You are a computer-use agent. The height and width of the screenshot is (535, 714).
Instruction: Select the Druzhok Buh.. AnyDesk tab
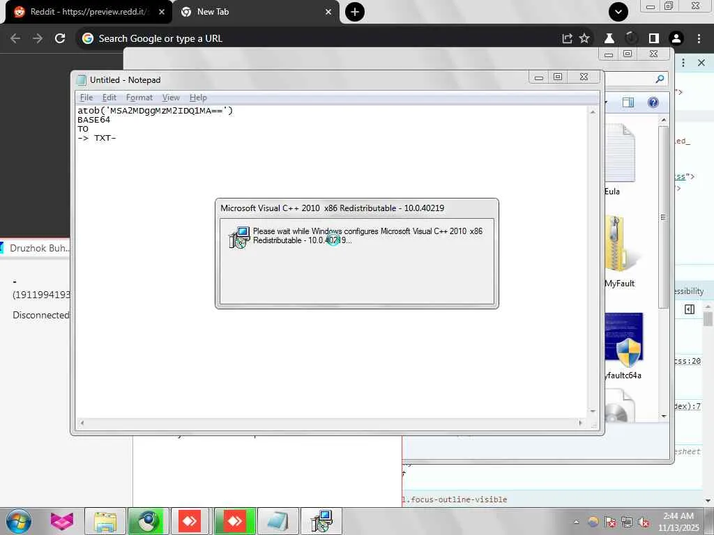click(36, 249)
